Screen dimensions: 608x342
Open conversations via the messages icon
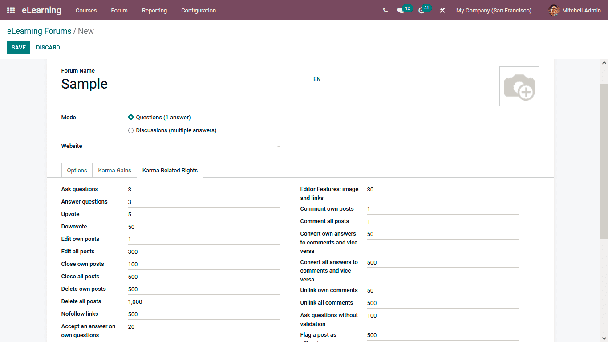[401, 10]
